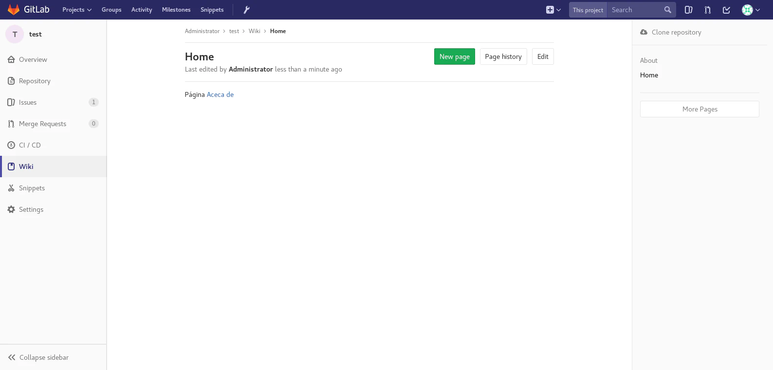This screenshot has height=370, width=773.
Task: Focus the Search input field
Action: pos(635,10)
